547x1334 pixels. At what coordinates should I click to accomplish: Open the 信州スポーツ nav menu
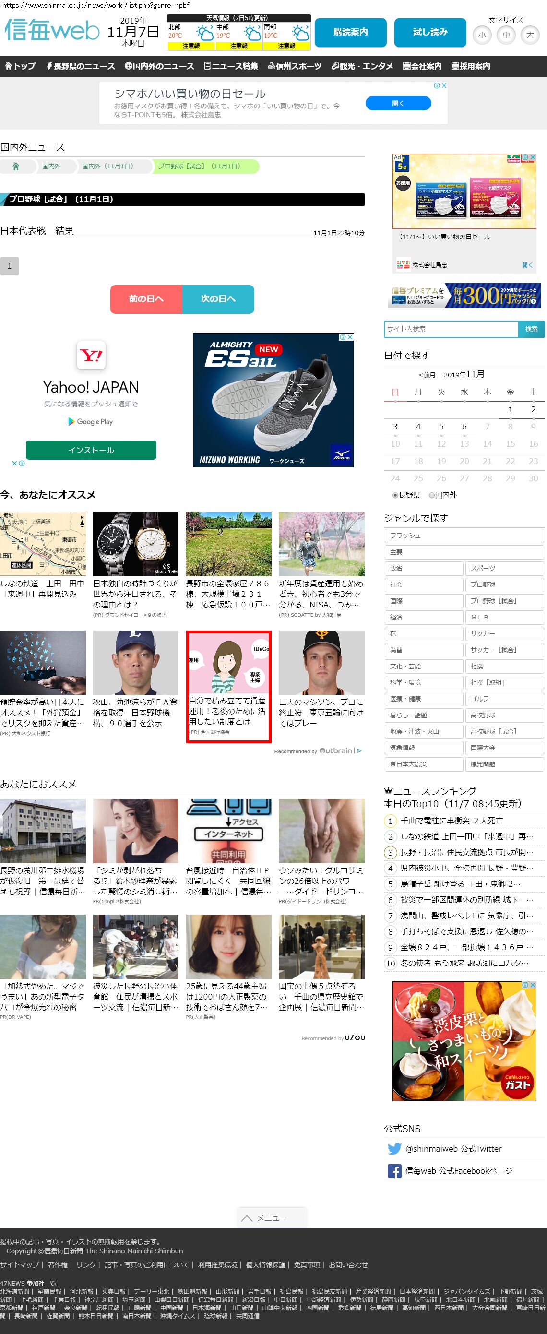(x=294, y=66)
